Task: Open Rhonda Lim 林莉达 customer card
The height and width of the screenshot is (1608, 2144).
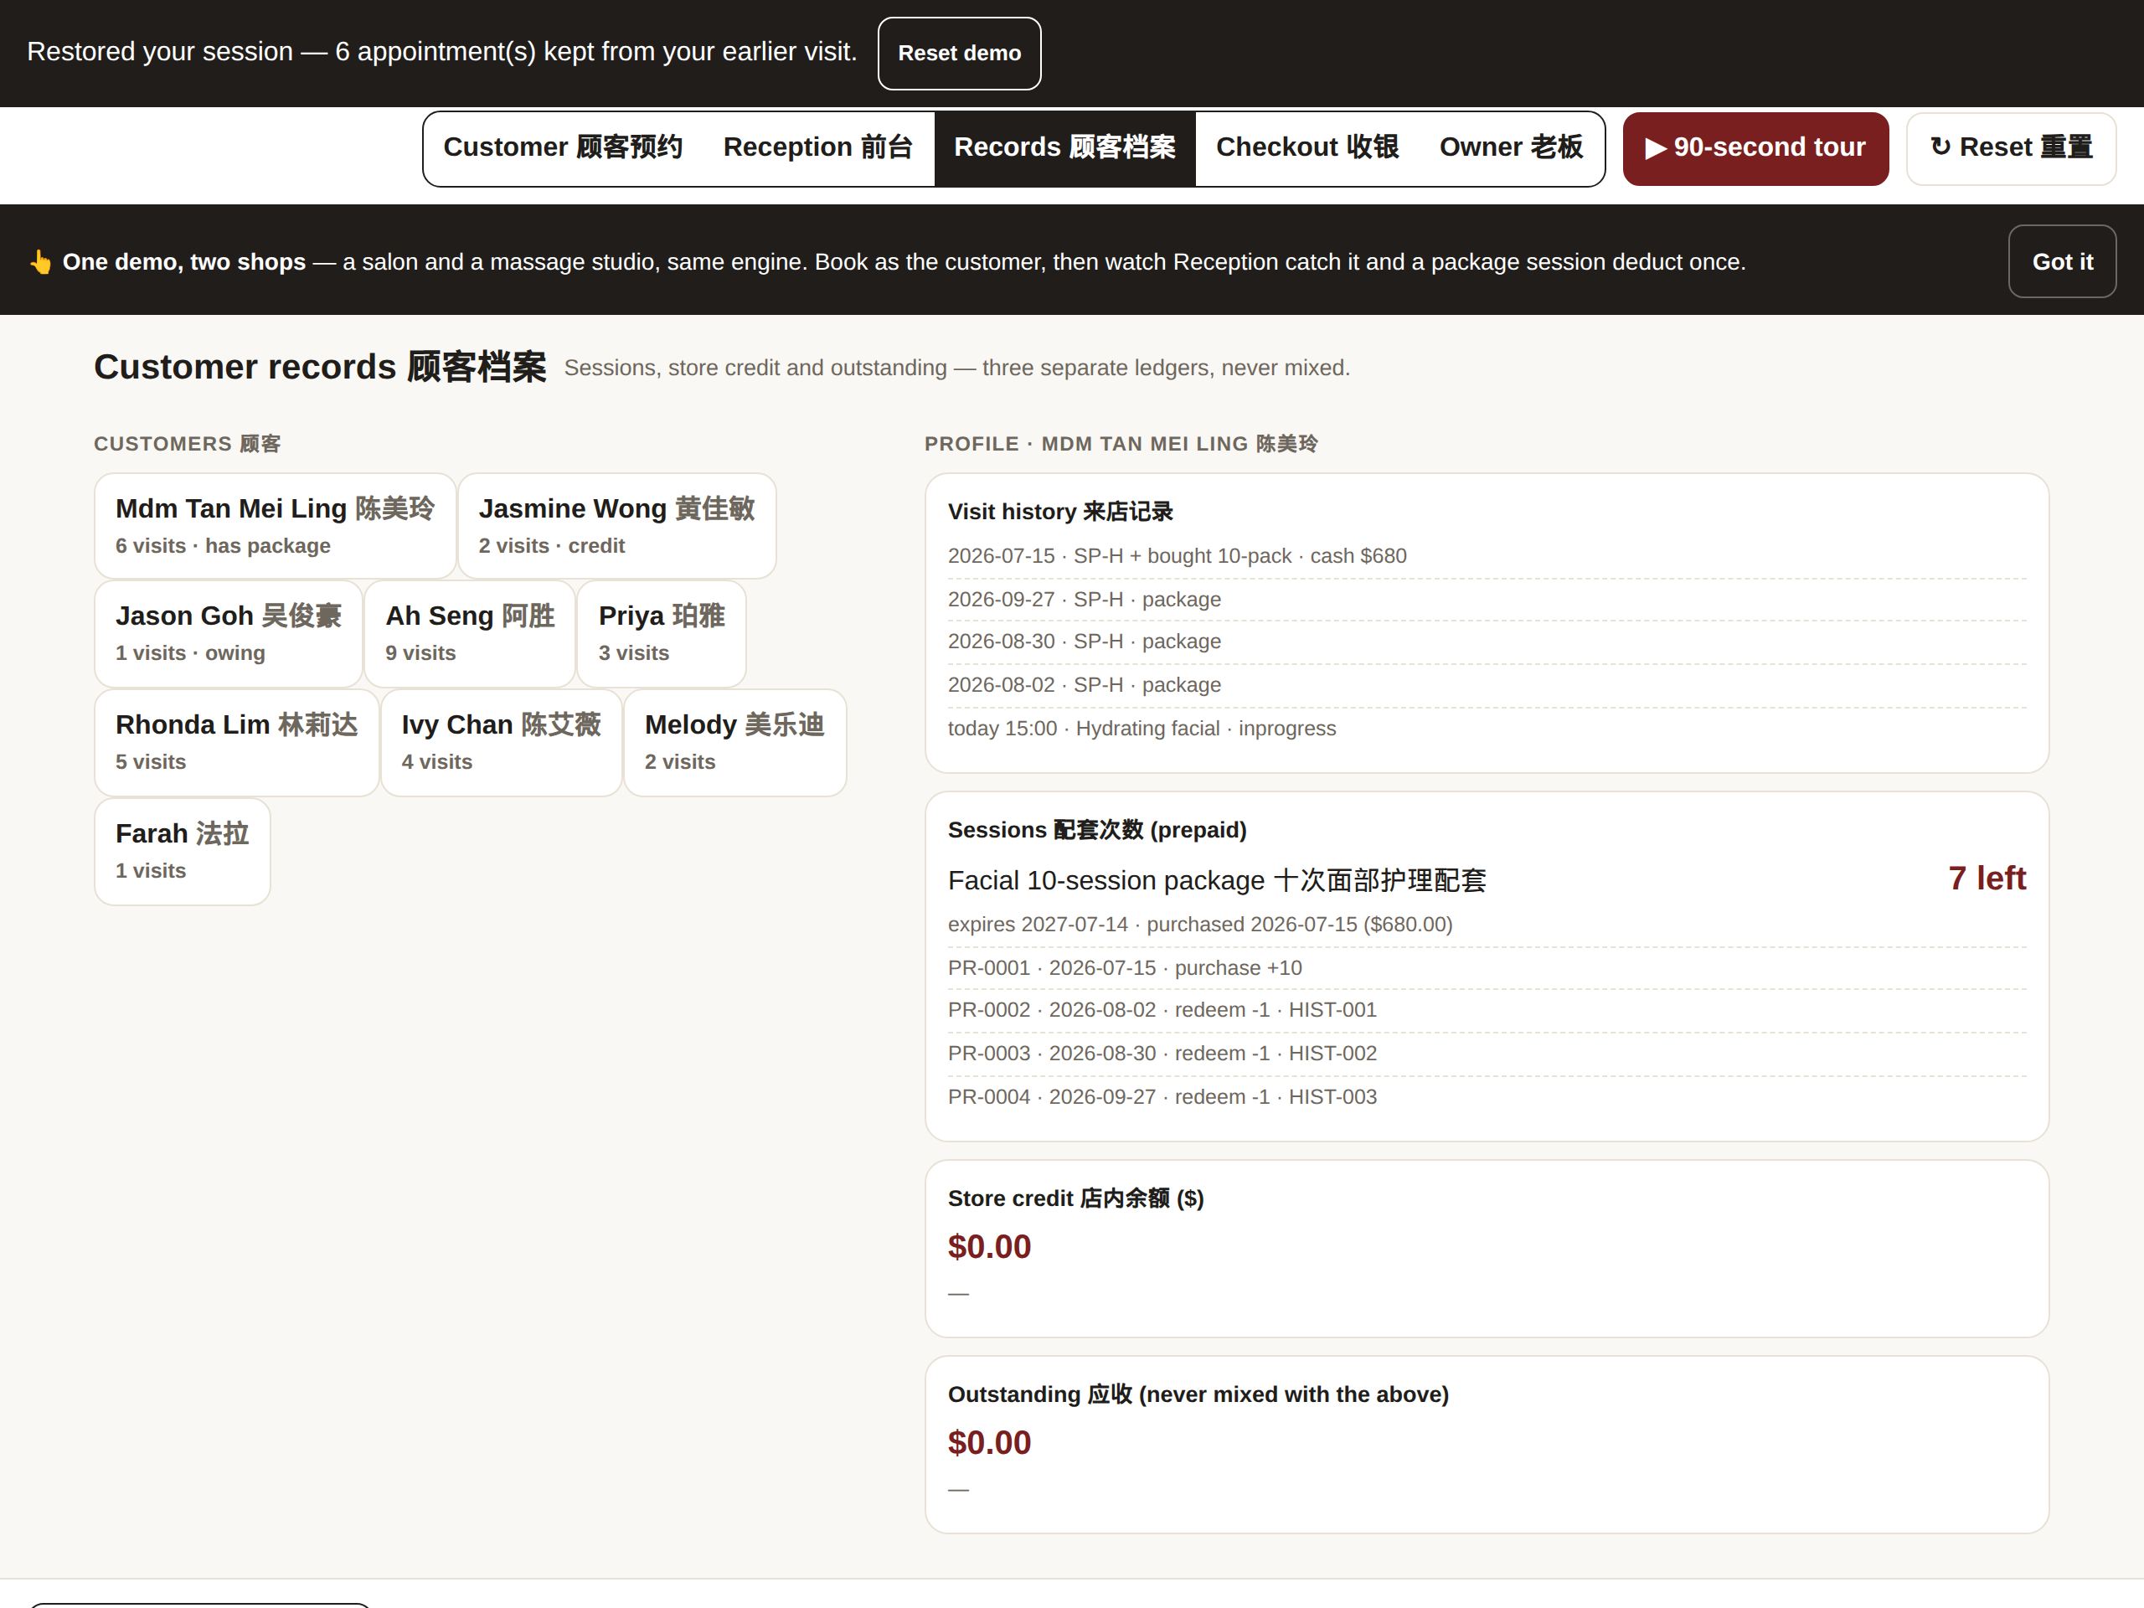Action: [236, 743]
